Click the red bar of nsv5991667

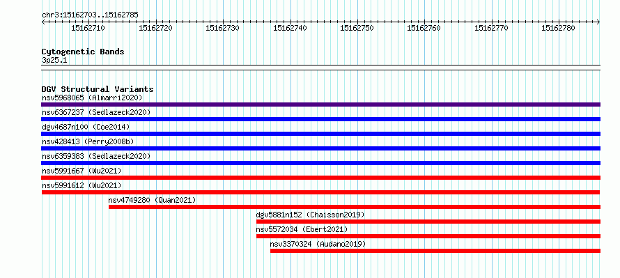(x=320, y=178)
